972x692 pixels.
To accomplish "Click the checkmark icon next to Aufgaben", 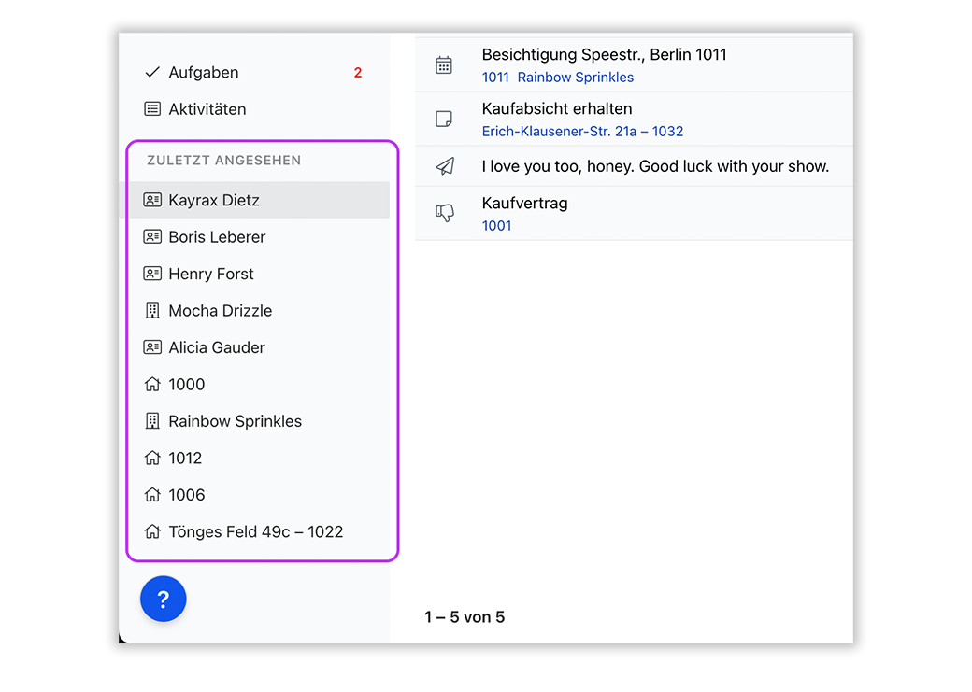I will click(x=152, y=73).
